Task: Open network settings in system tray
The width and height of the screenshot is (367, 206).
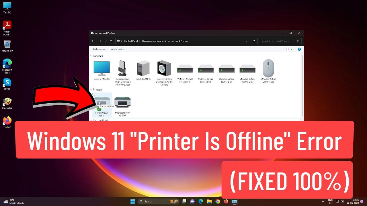Action: point(337,201)
